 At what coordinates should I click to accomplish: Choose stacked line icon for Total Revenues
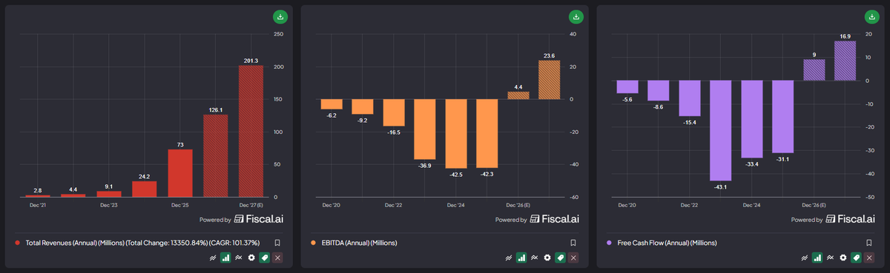238,257
